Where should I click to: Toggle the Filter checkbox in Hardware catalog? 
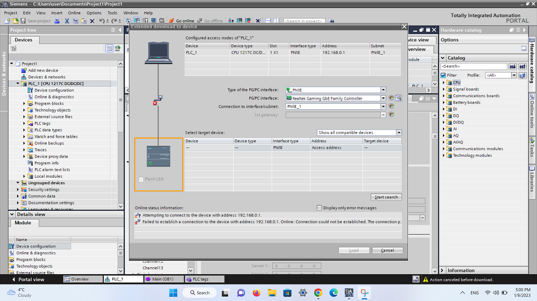pyautogui.click(x=443, y=75)
